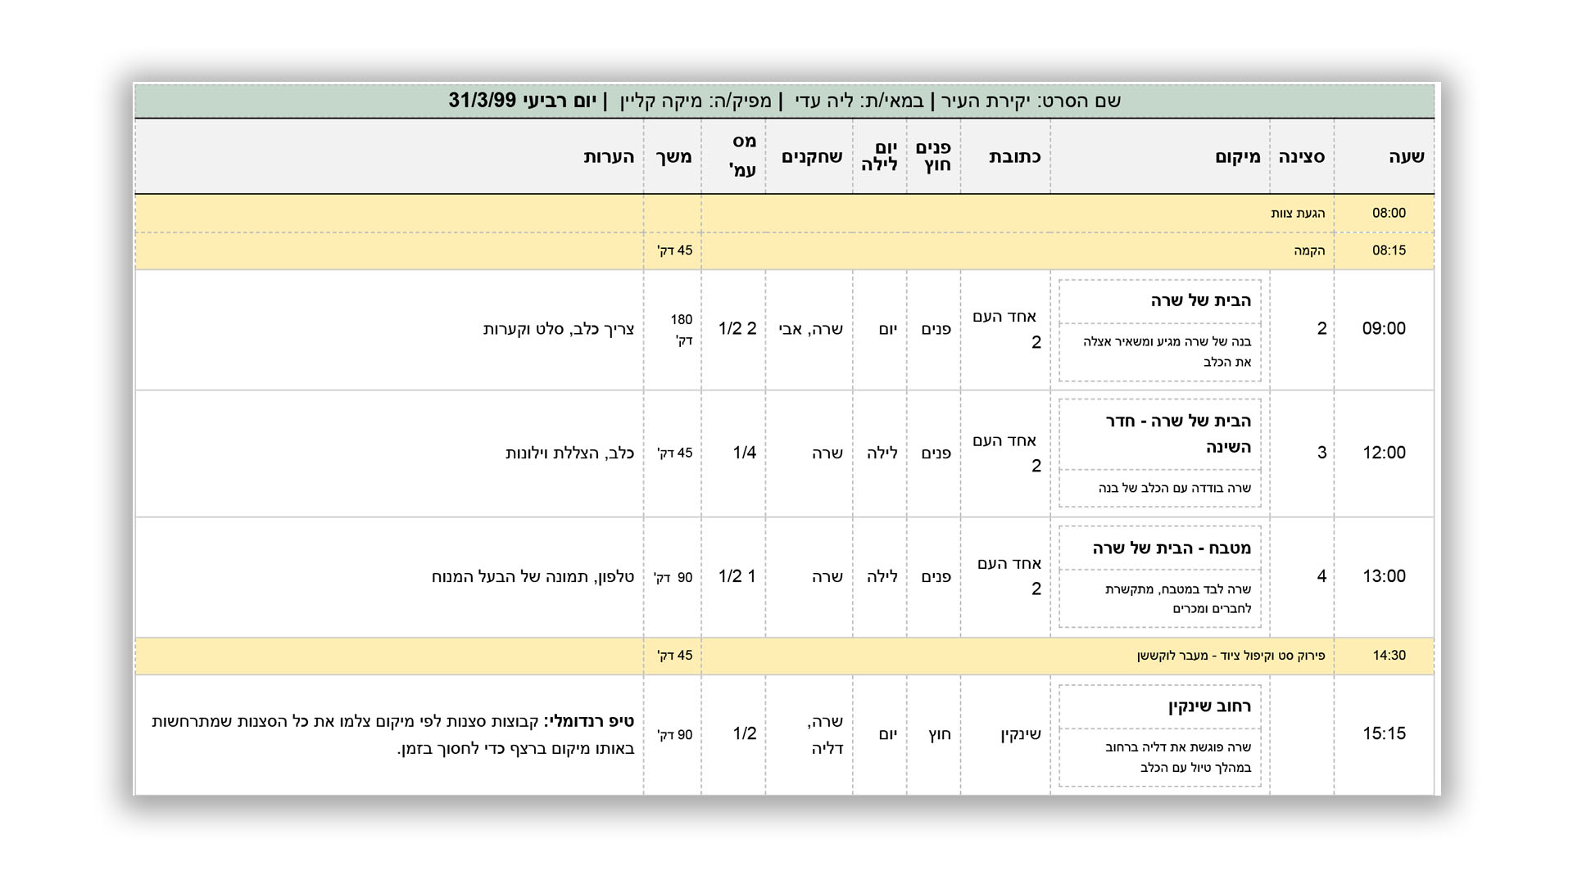Click the מטבח - הבית של שרה title
Image resolution: width=1573 pixels, height=884 pixels.
pos(1171,548)
